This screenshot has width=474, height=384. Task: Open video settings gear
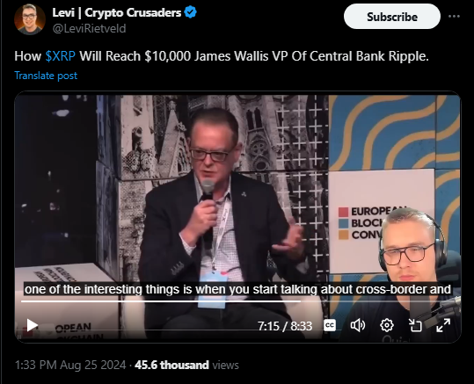click(x=387, y=325)
